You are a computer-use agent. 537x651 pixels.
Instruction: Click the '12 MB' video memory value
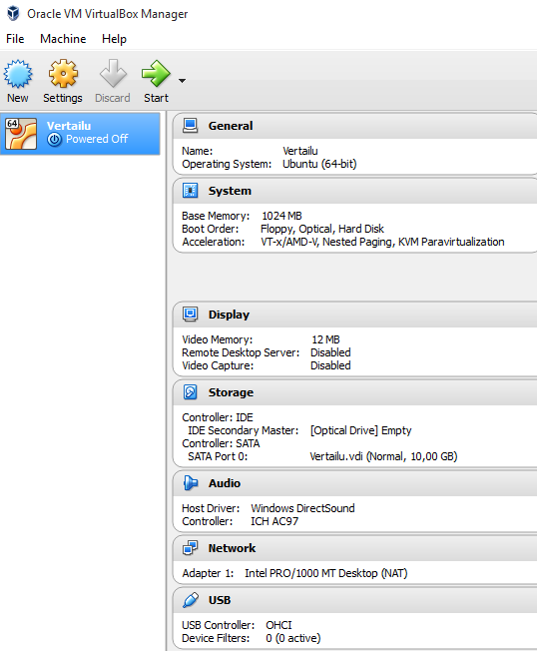click(x=325, y=339)
